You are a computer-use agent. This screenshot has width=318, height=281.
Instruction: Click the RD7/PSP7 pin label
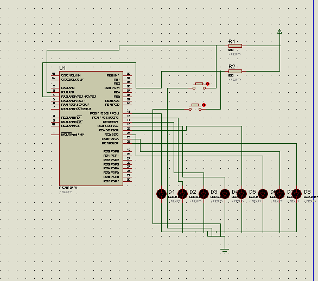pos(111,181)
